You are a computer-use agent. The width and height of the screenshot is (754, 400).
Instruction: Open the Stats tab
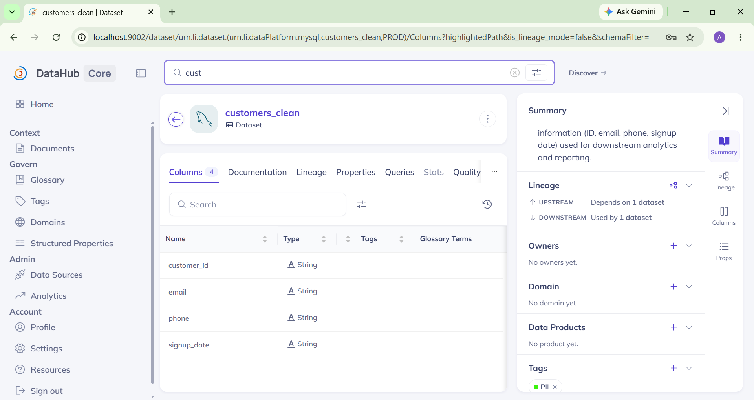[x=434, y=172]
